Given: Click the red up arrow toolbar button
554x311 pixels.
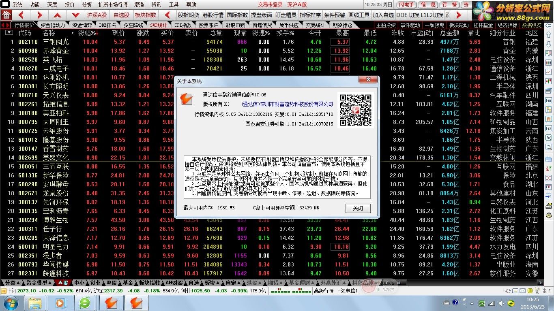Looking at the screenshot, I should pos(58,15).
